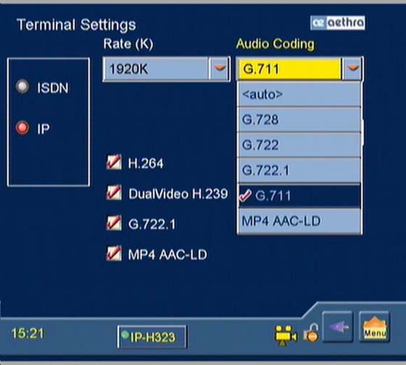This screenshot has width=406, height=365.
Task: Click the green IP-H323 status indicator
Action: [x=152, y=337]
